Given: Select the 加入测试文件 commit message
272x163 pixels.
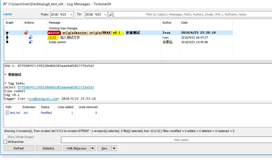Looking at the screenshot, I should point(70,37).
